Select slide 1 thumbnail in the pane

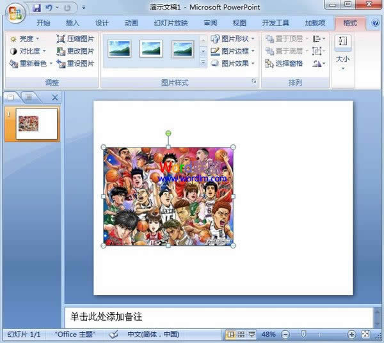(x=36, y=124)
